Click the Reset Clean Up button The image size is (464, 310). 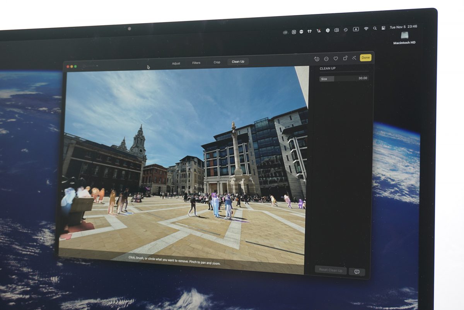click(x=330, y=270)
